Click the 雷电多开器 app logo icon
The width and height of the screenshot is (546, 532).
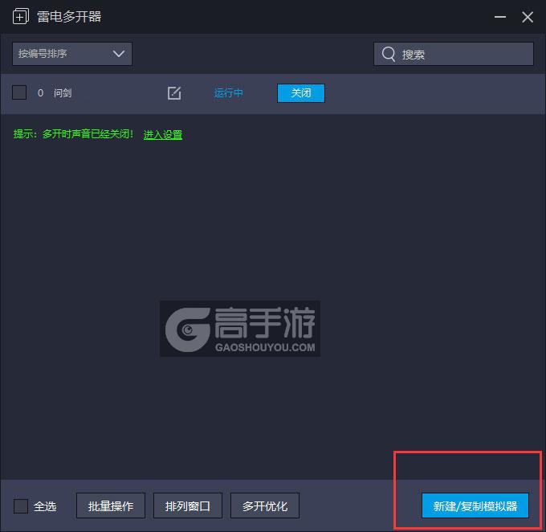(x=21, y=16)
